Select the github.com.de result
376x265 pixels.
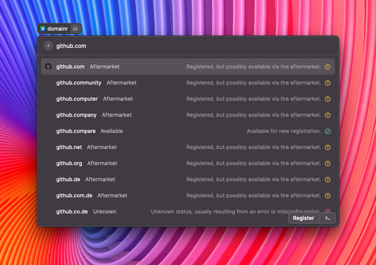188,195
